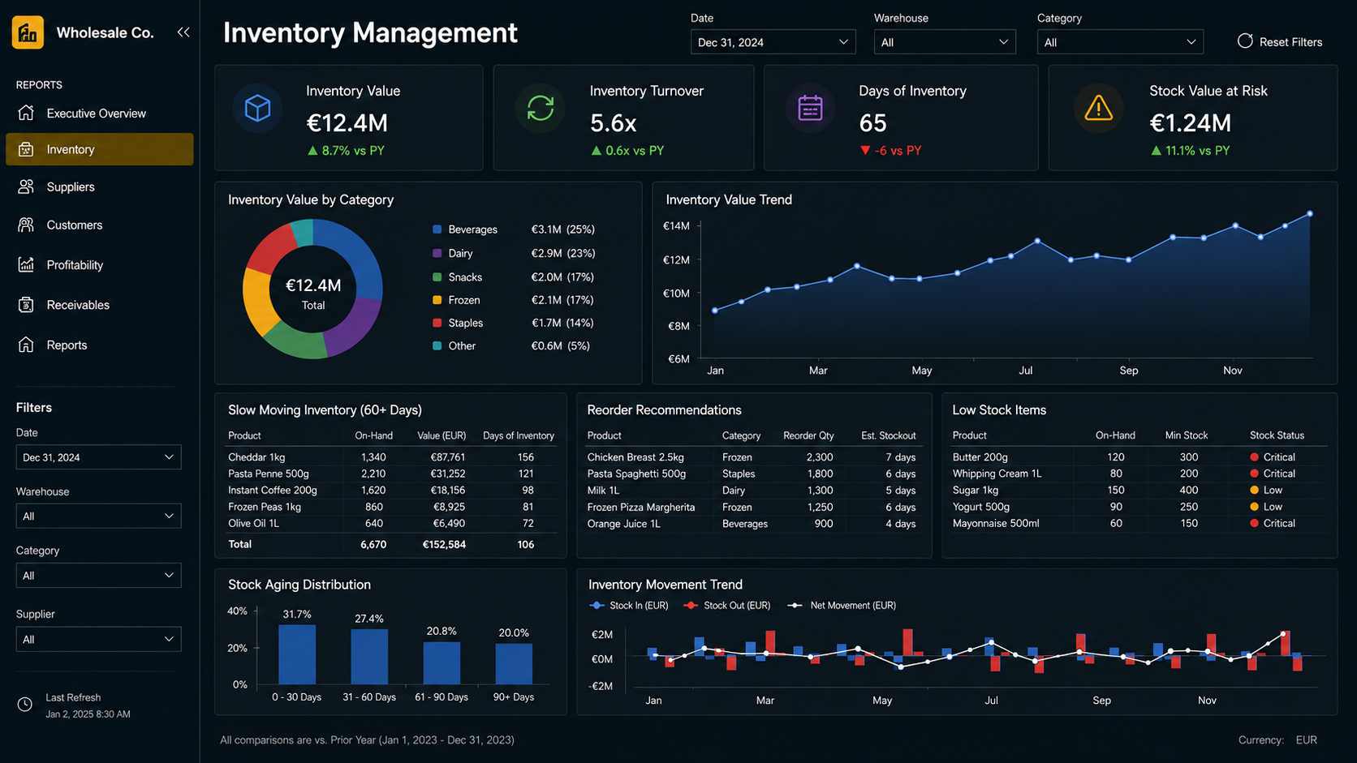Open the Profitability report

[x=99, y=264]
